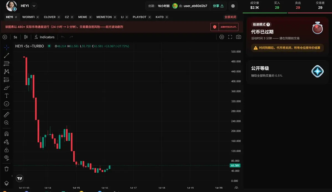Click the 61.581 current price label
332x192 pixels.
coord(235,165)
